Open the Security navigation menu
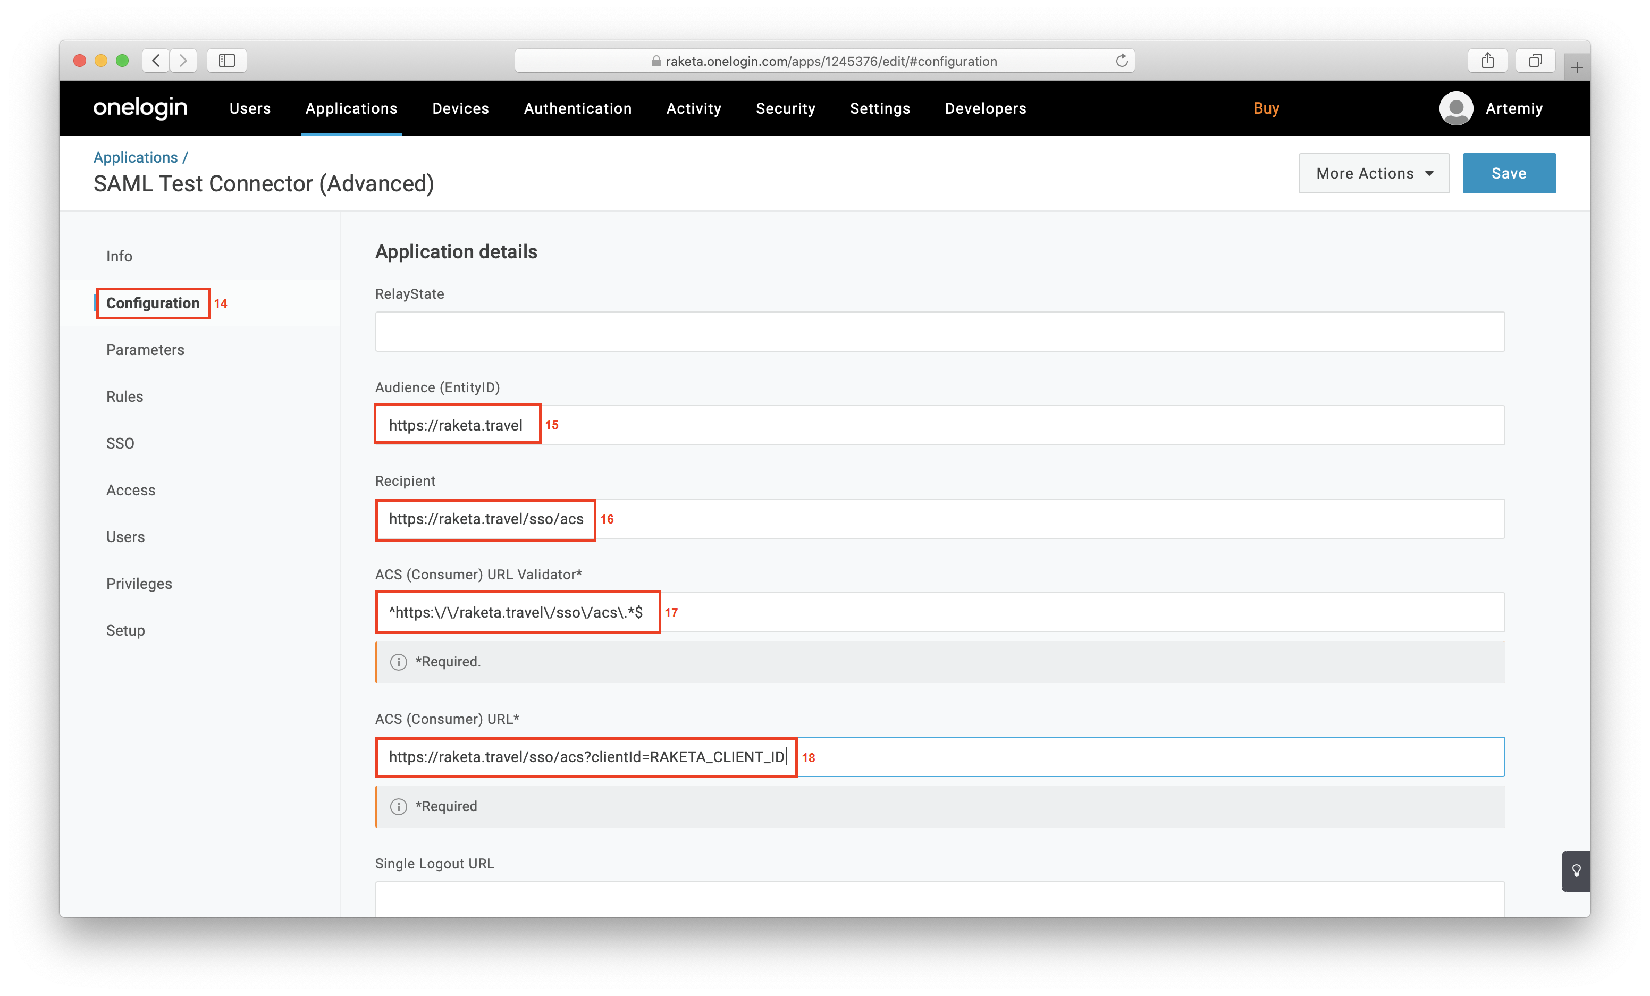Viewport: 1650px width, 996px height. (x=785, y=108)
